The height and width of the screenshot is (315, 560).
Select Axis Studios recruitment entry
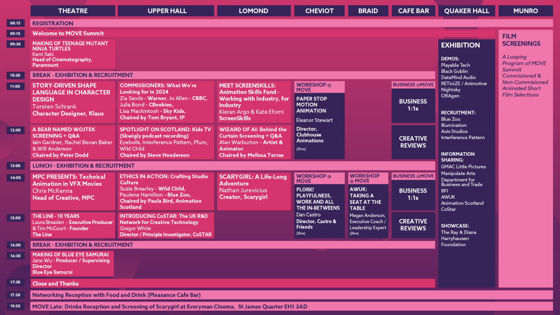(x=454, y=131)
